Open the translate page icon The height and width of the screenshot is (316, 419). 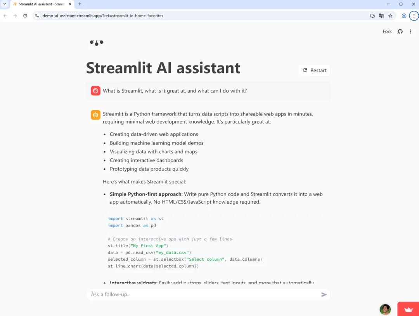[381, 16]
